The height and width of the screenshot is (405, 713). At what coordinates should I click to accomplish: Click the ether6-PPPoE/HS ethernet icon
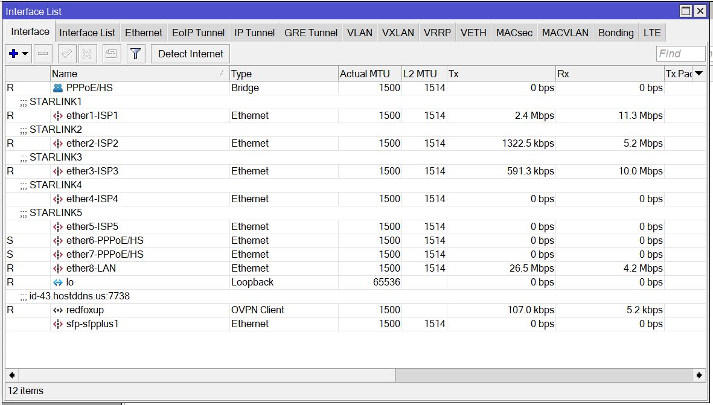(58, 240)
